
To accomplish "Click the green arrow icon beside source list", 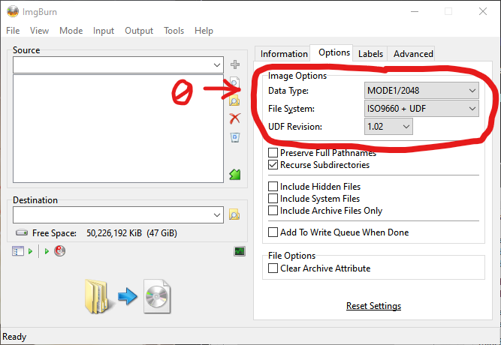I will click(235, 174).
